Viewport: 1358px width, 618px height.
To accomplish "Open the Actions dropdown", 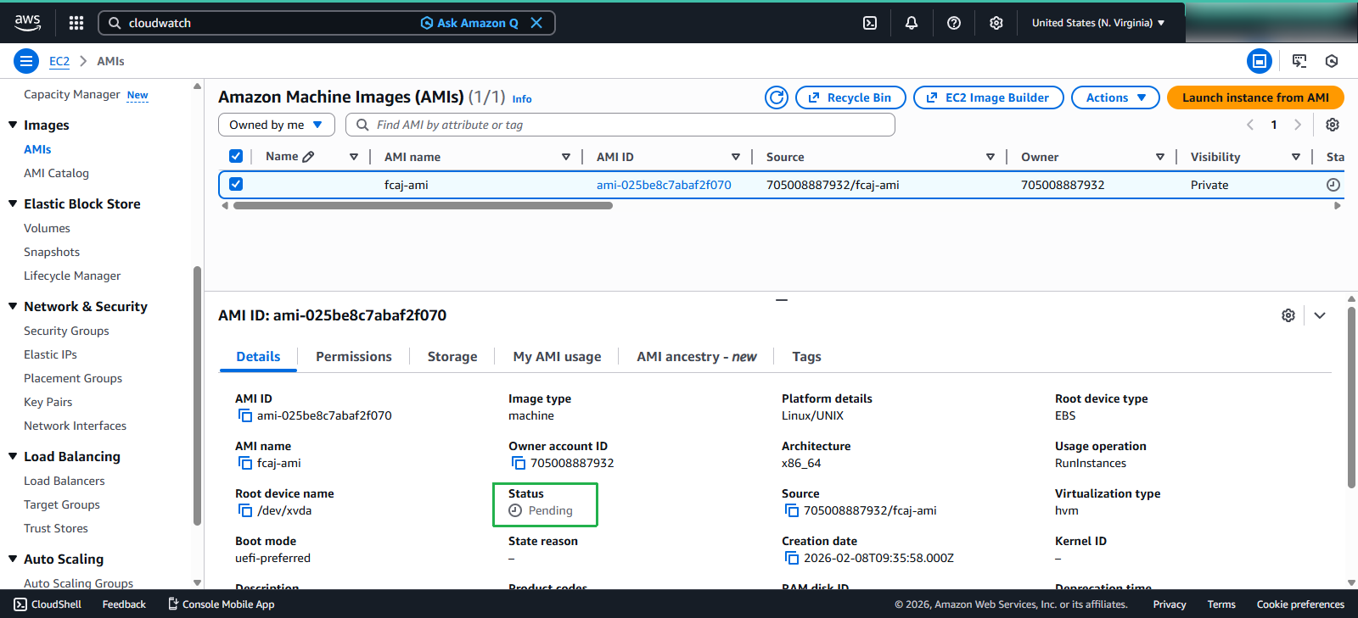I will tap(1115, 97).
